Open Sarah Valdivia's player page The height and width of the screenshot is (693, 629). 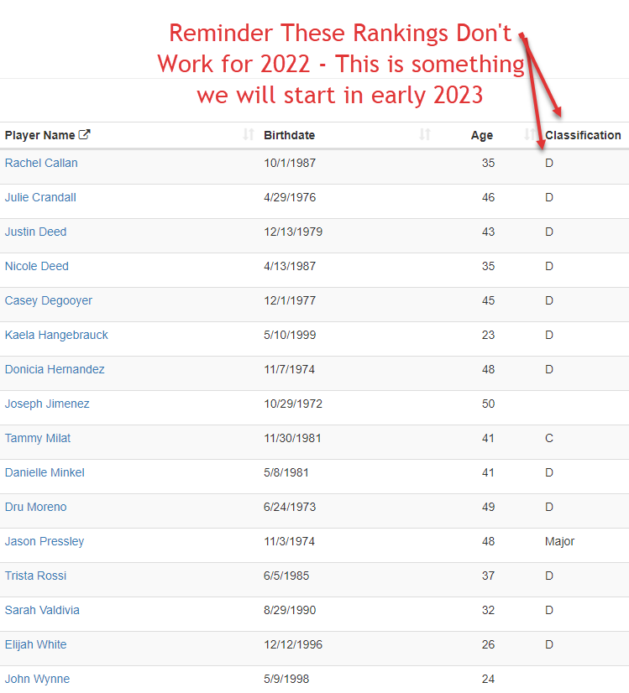(42, 610)
